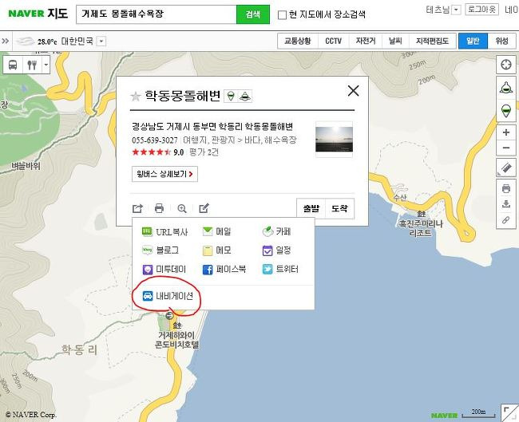Select the 지적편집도 tab
Image resolution: width=519 pixels, height=422 pixels.
(x=432, y=41)
